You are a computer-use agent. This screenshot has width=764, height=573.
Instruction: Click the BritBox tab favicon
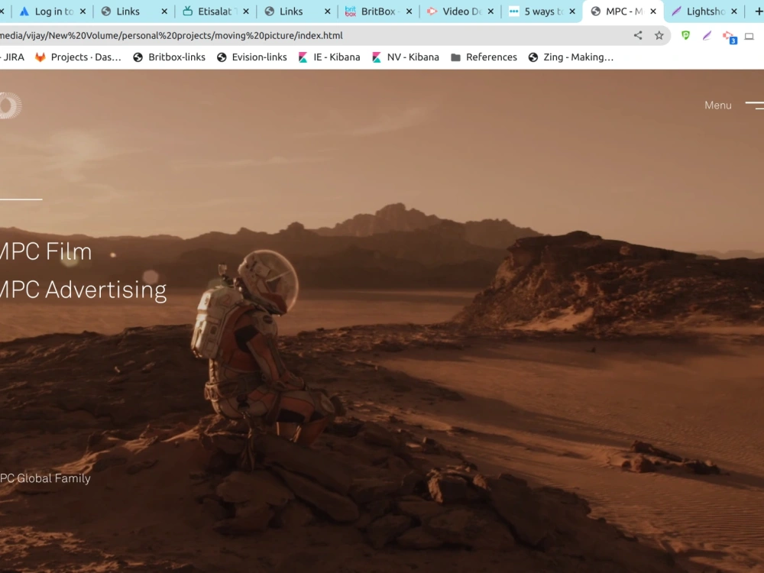(351, 11)
